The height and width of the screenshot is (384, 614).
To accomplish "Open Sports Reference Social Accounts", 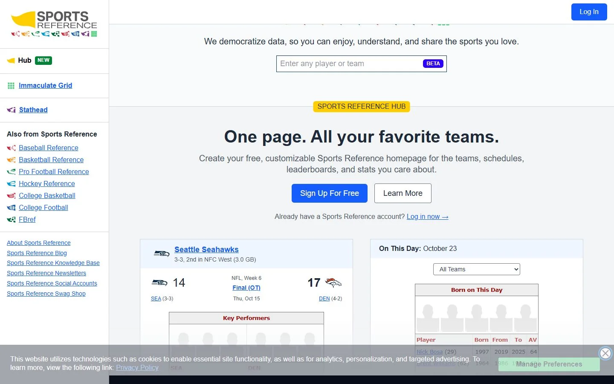I will [52, 283].
